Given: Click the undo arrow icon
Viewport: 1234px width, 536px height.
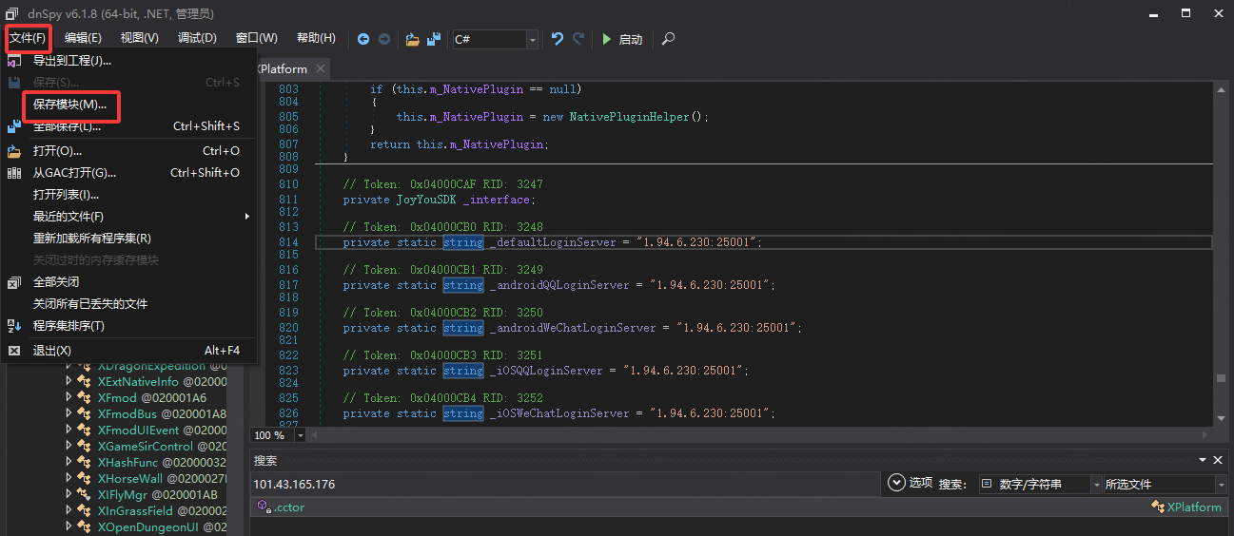Looking at the screenshot, I should pos(558,39).
